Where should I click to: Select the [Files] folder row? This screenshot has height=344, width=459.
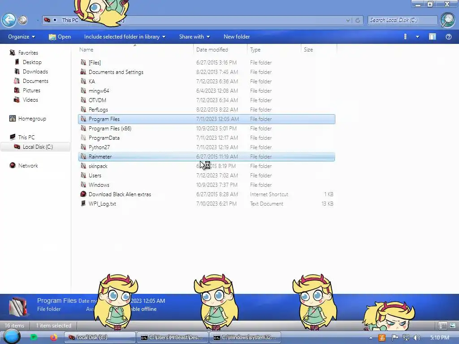pyautogui.click(x=207, y=63)
